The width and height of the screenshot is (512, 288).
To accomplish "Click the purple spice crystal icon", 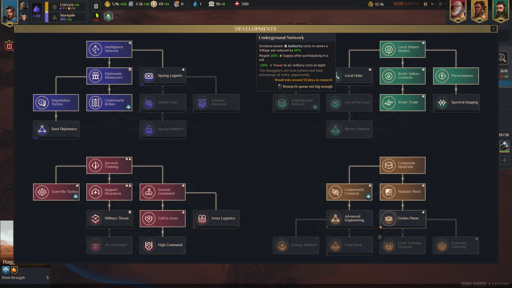I will coord(37,9).
